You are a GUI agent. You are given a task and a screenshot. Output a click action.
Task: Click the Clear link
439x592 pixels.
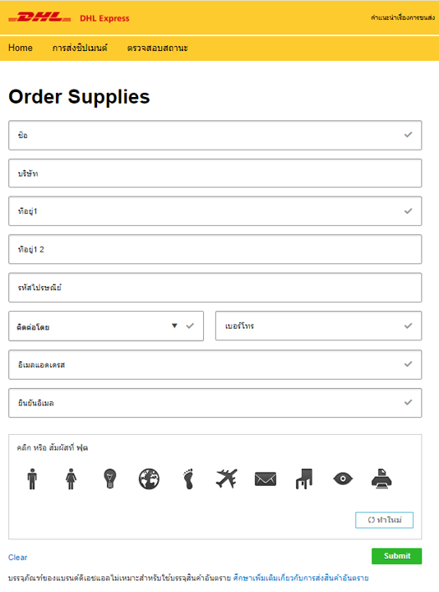(x=18, y=557)
